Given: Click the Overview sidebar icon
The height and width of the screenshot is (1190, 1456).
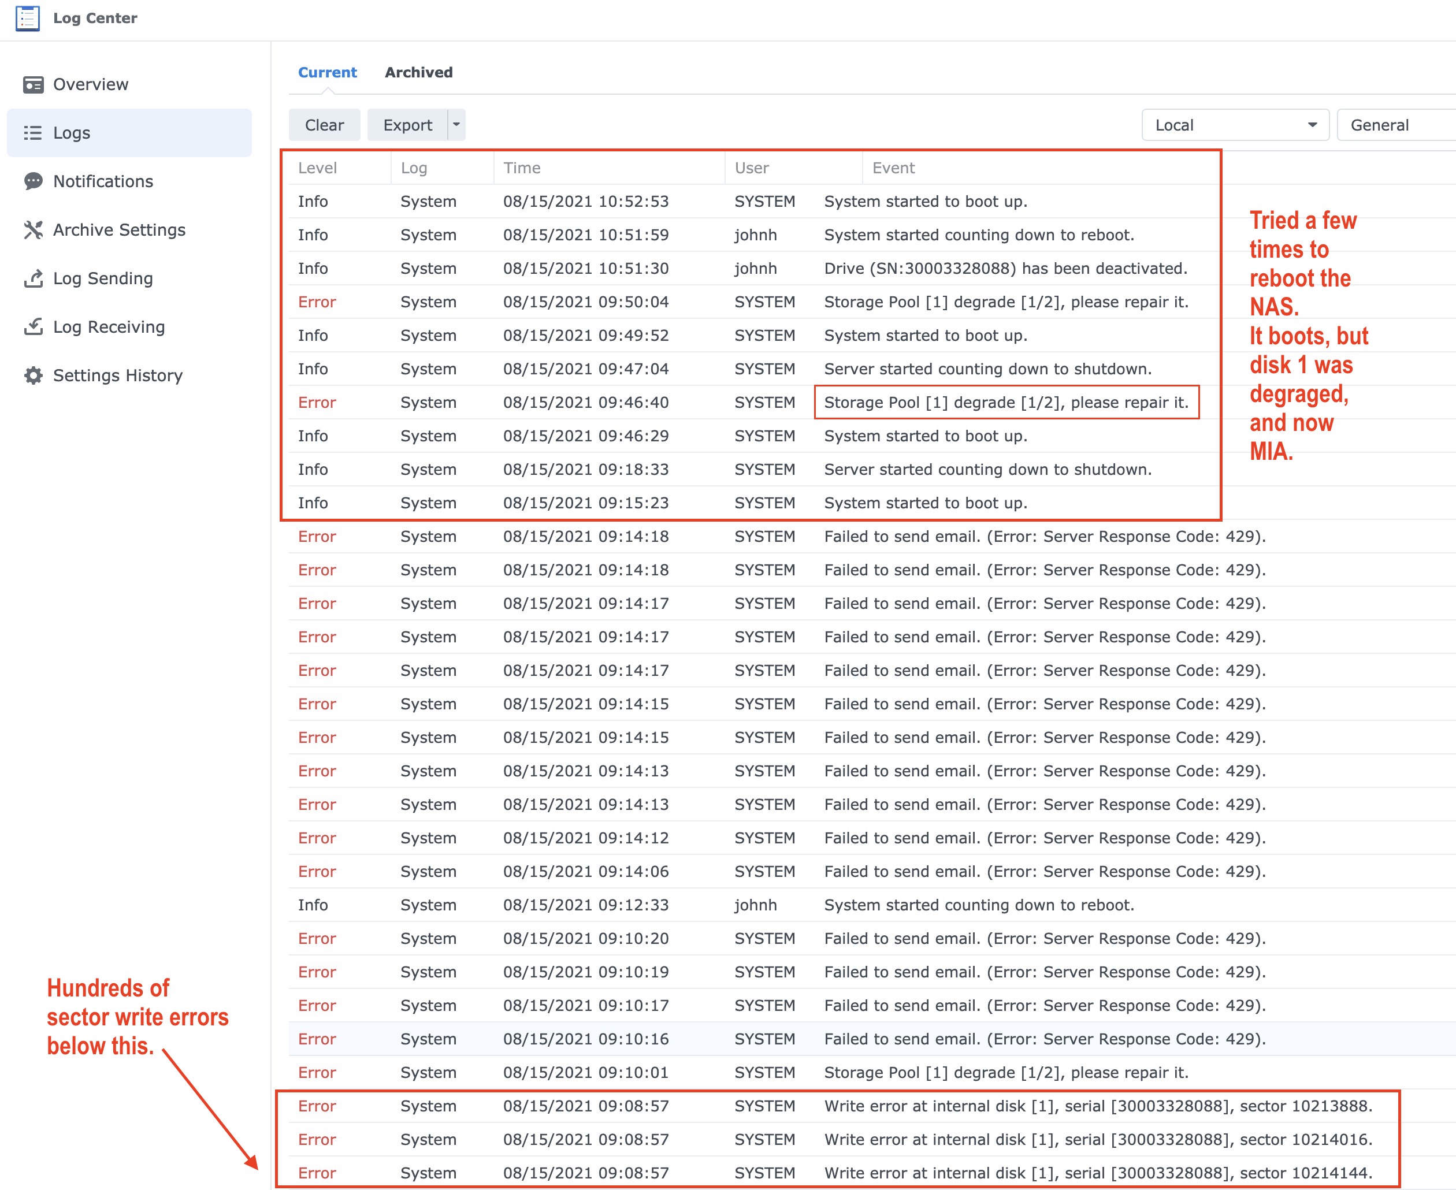Looking at the screenshot, I should tap(33, 84).
